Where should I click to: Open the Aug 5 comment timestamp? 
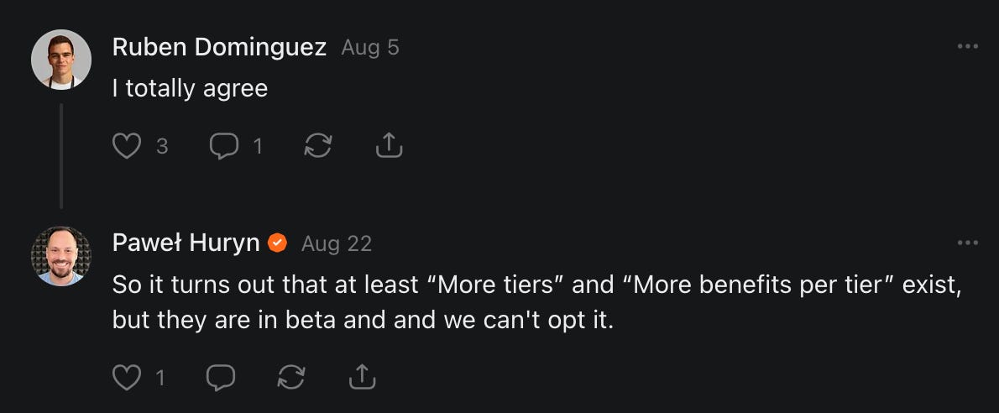[x=370, y=48]
